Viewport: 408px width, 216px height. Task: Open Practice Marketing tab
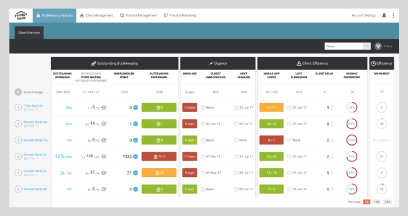180,16
